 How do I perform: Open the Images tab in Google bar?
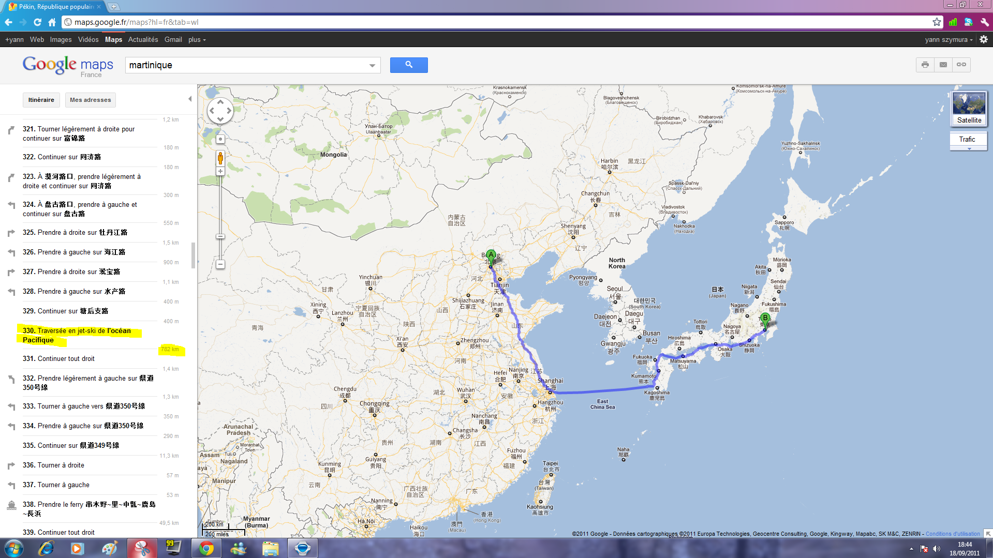pos(61,40)
